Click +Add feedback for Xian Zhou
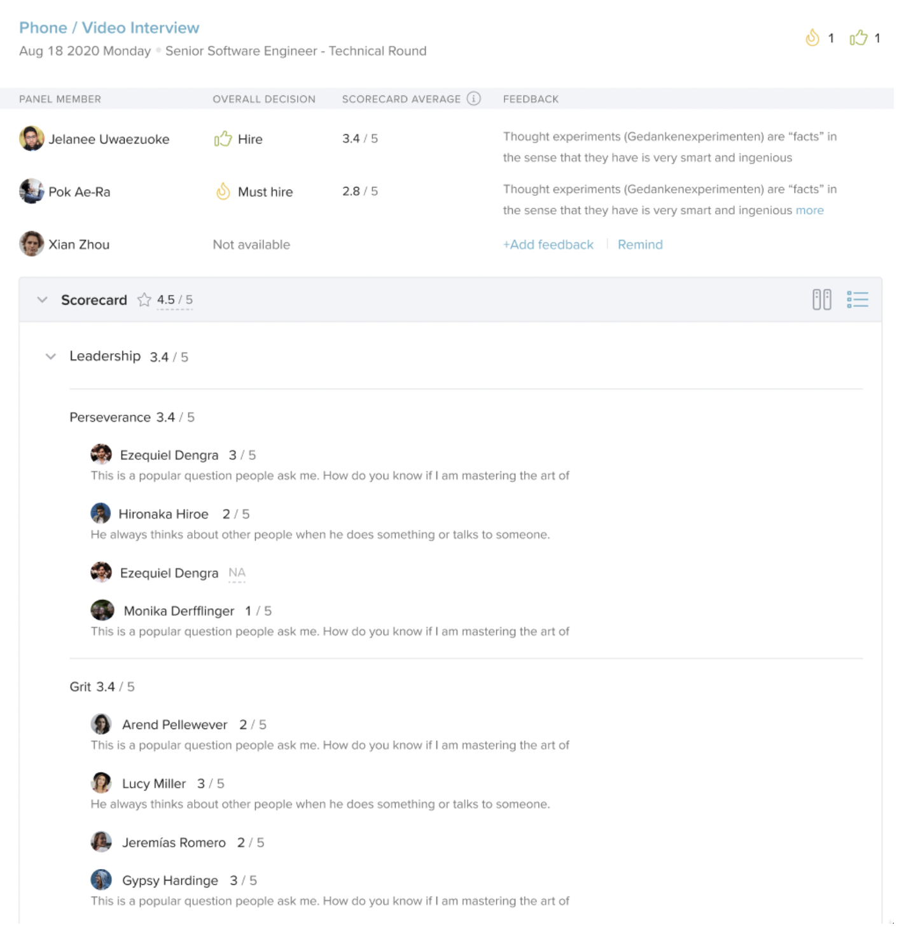Image resolution: width=897 pixels, height=932 pixels. coord(548,245)
